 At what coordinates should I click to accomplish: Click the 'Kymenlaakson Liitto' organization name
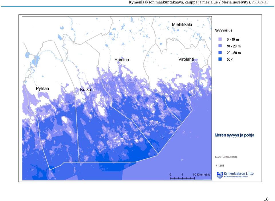[x=239, y=173]
